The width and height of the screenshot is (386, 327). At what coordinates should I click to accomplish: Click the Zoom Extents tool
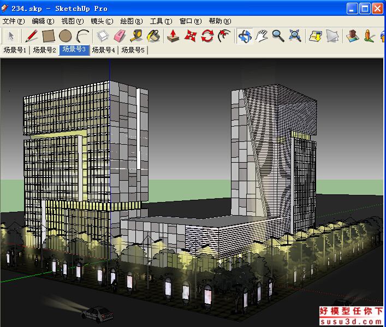[x=295, y=36]
